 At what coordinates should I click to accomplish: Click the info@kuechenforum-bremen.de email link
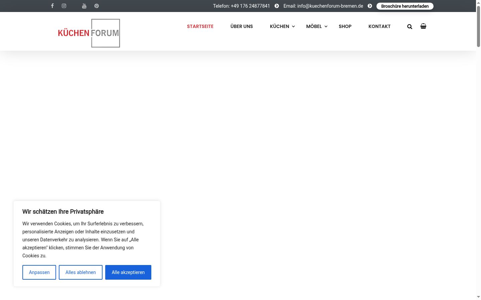coord(330,6)
